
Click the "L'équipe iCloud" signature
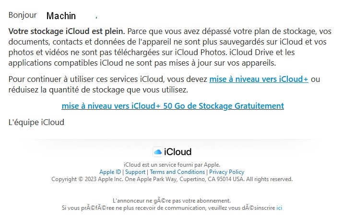pos(36,122)
